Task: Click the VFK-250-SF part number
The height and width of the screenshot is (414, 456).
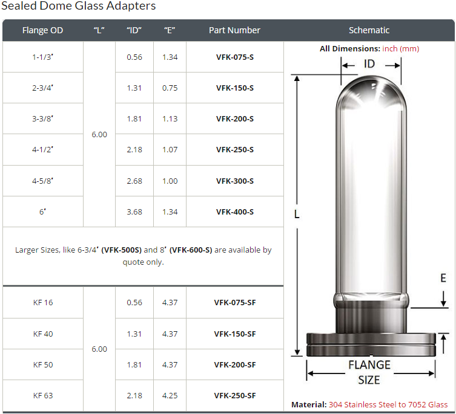Action: [234, 395]
